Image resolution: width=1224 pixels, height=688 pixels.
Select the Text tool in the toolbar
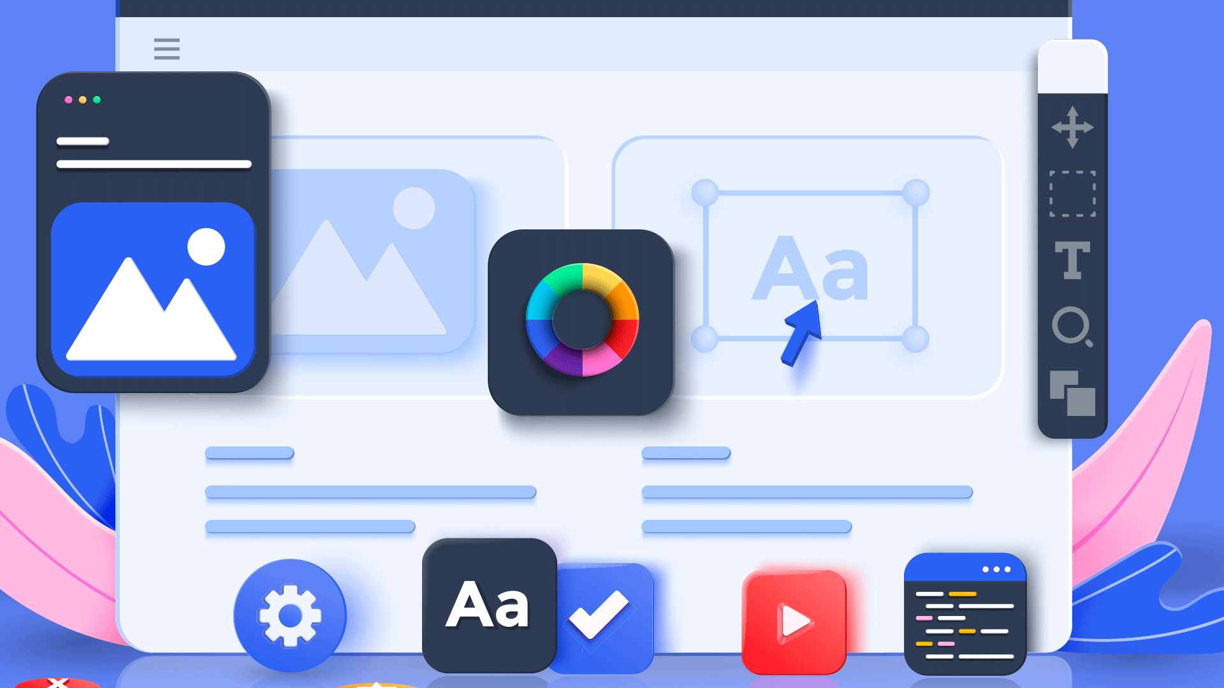pos(1072,260)
